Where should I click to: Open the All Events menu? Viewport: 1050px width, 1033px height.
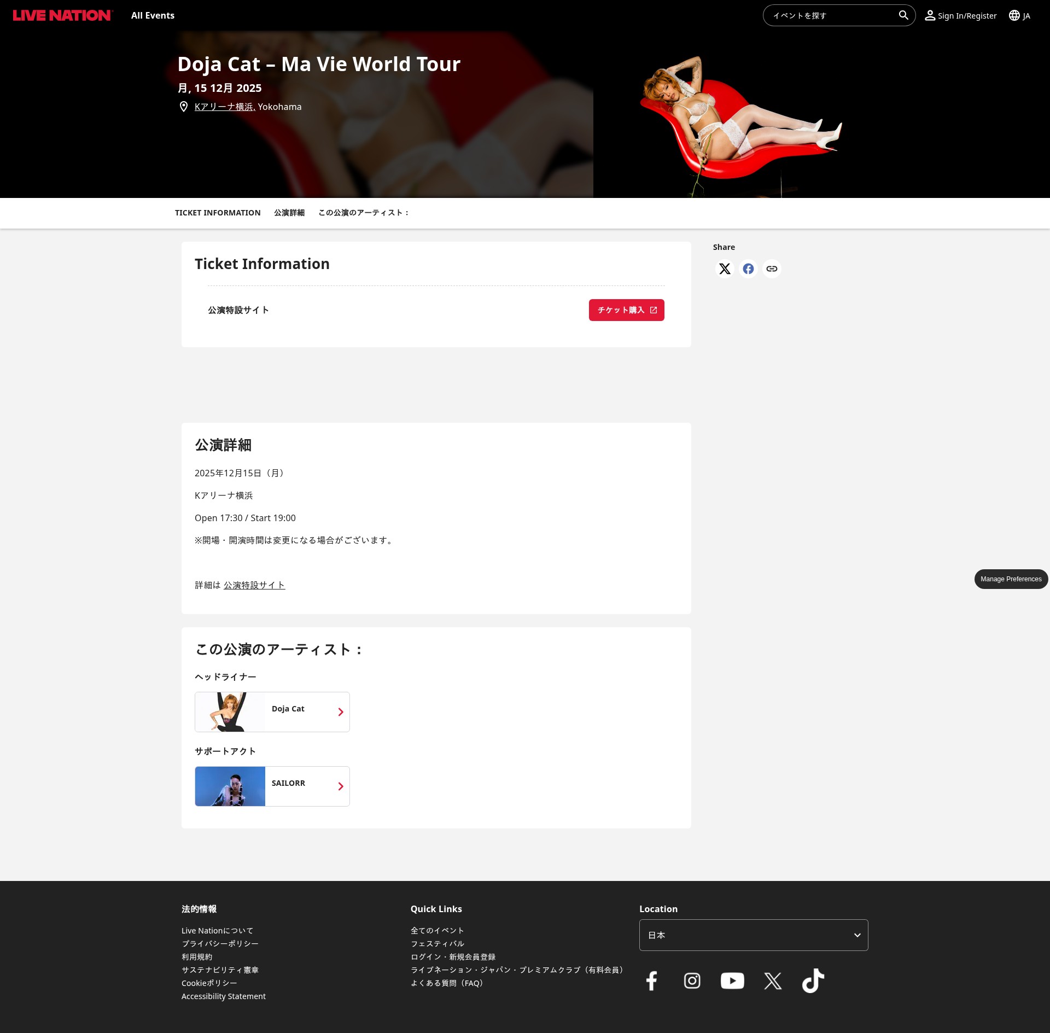(153, 15)
